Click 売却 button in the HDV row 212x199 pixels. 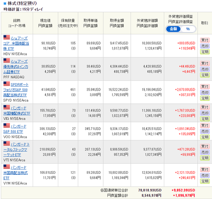coord(204,46)
